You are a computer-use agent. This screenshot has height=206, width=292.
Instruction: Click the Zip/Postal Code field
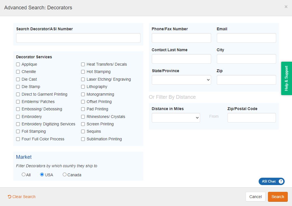252,118
